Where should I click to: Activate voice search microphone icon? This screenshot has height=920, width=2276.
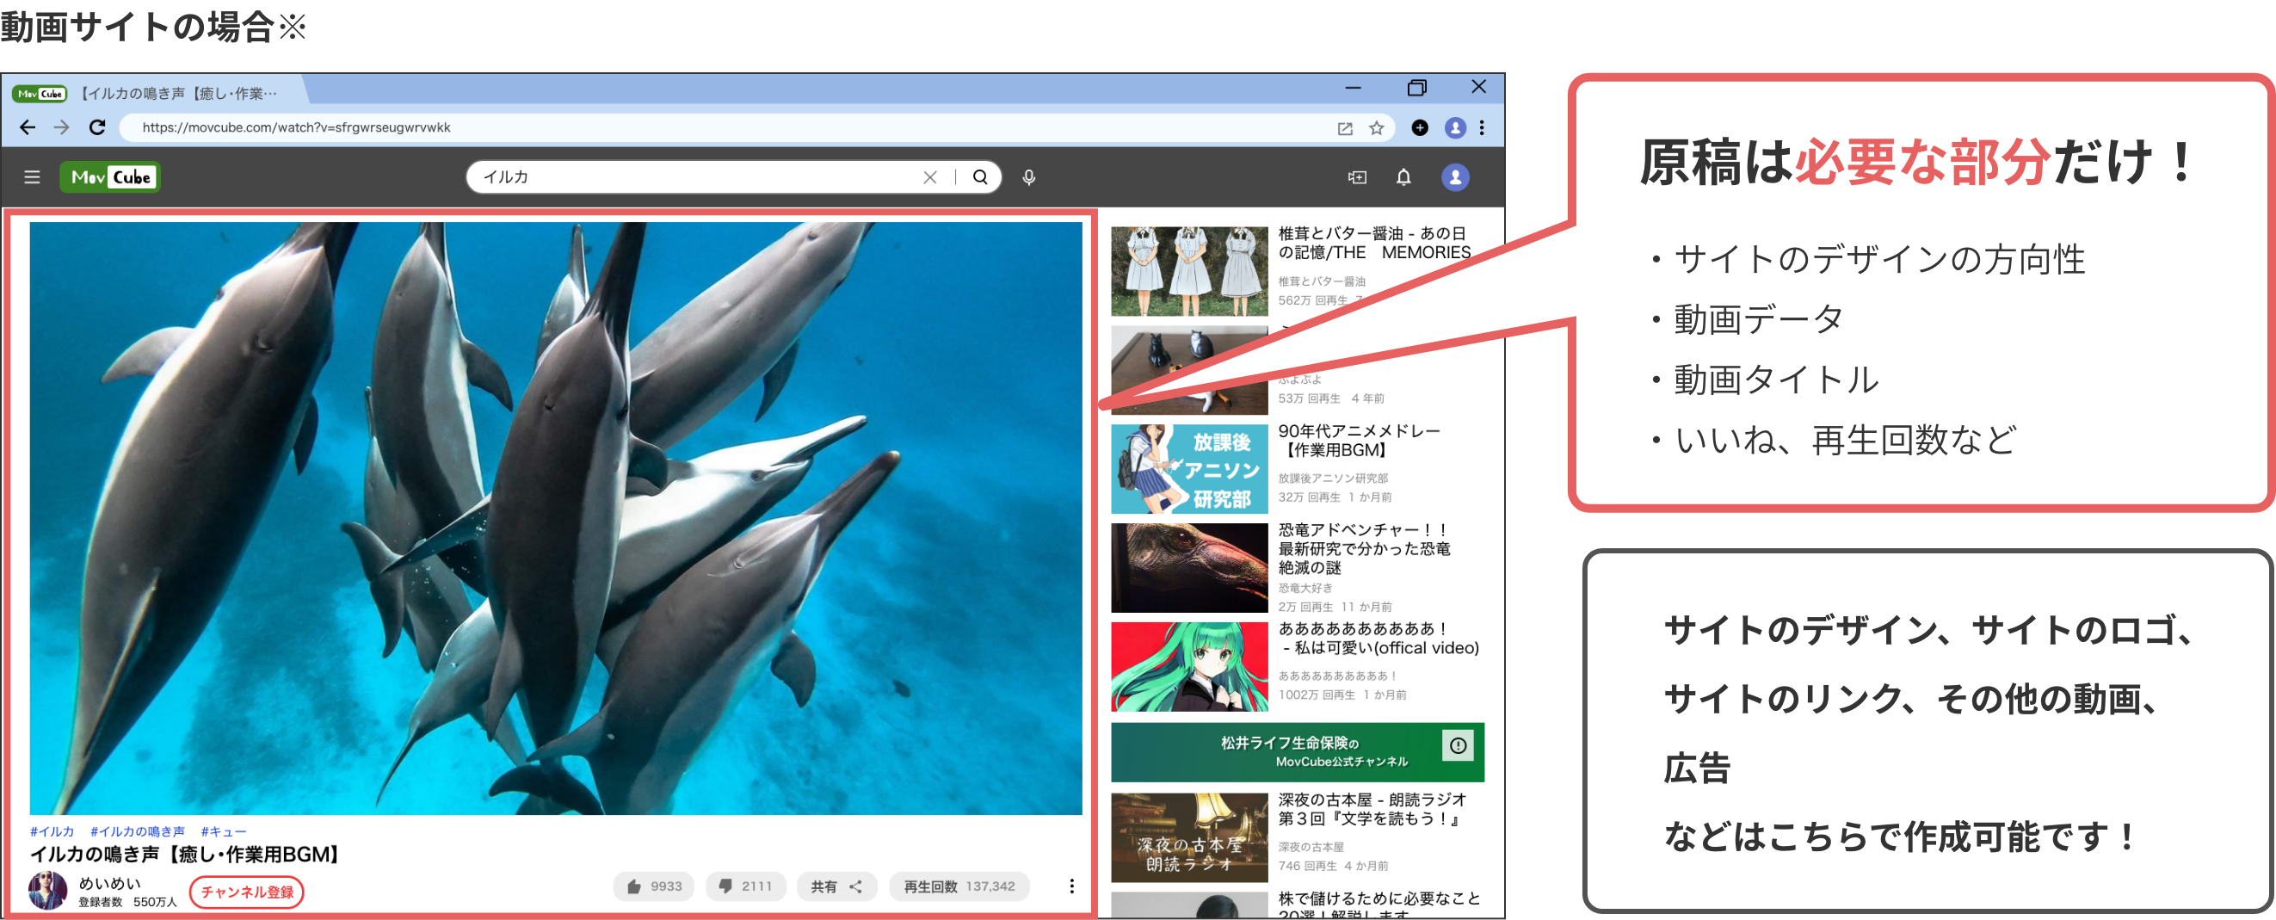pos(1028,177)
